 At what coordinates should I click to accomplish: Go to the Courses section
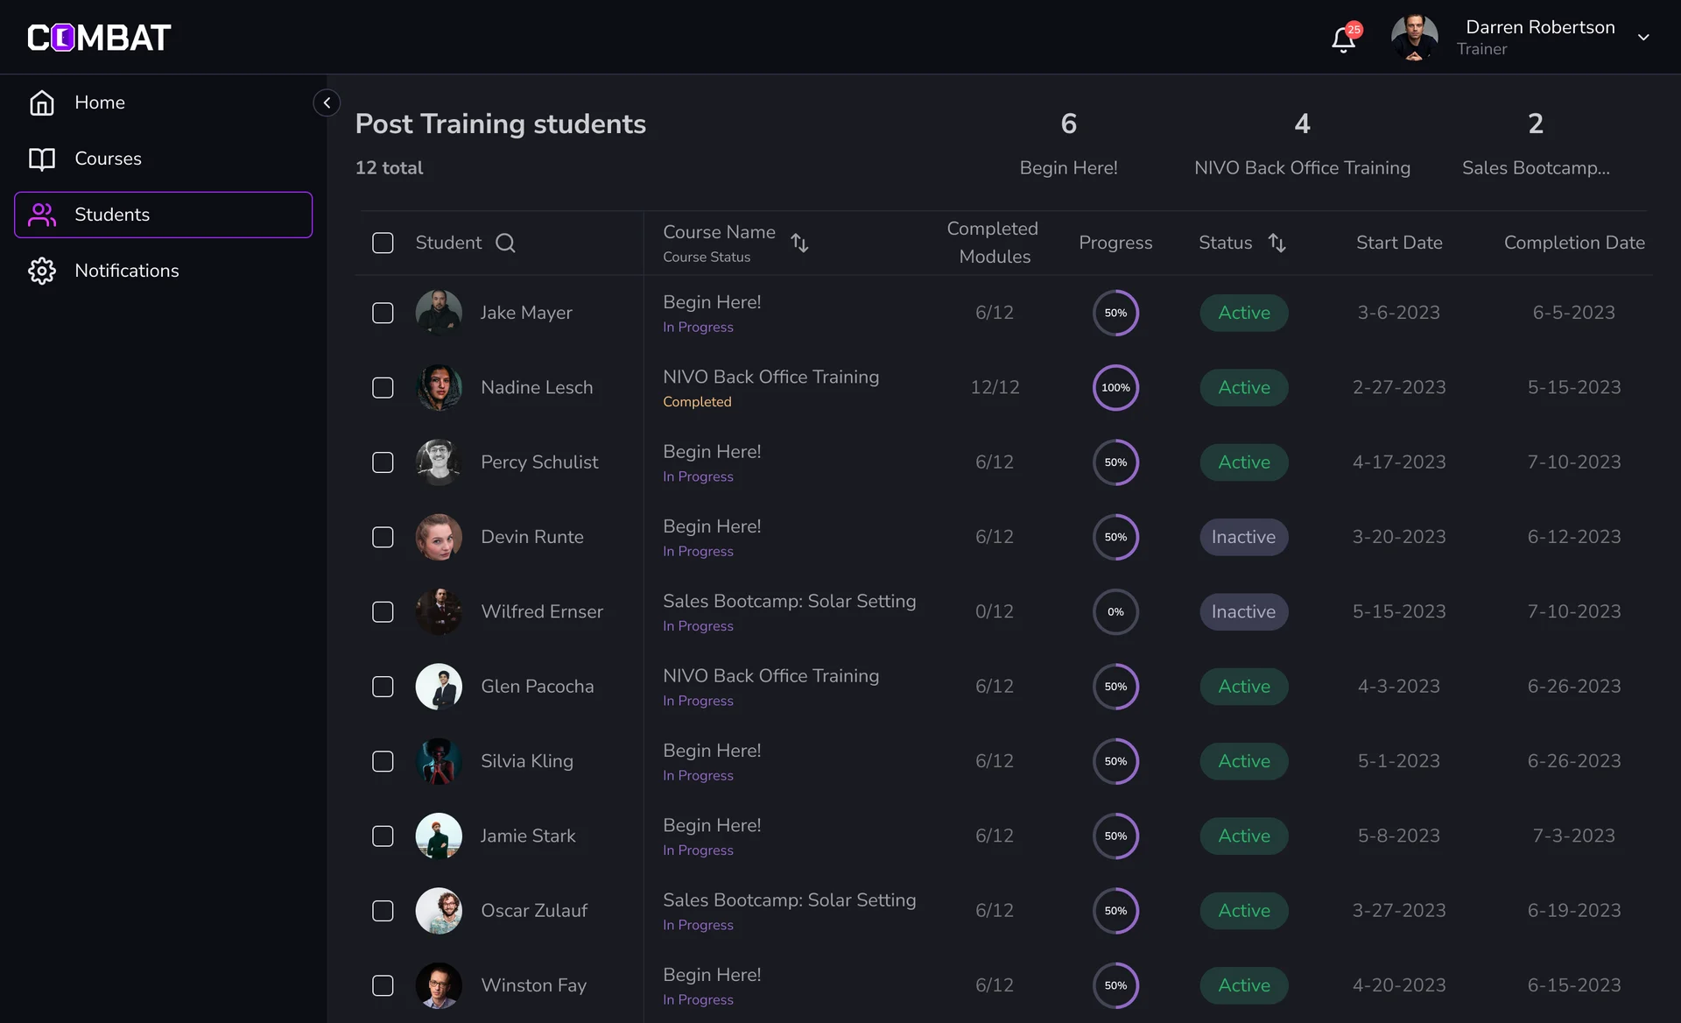[x=163, y=159]
